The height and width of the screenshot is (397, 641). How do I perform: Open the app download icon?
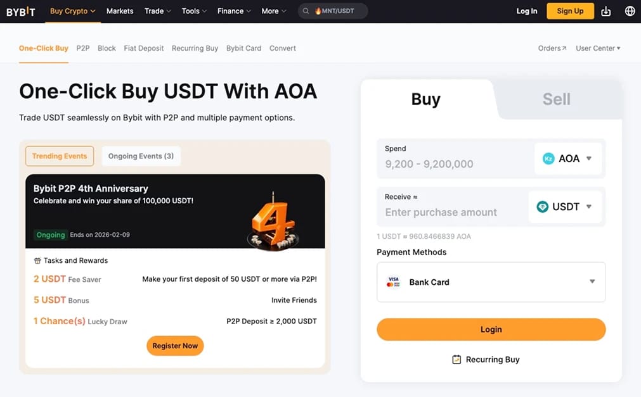coord(606,11)
